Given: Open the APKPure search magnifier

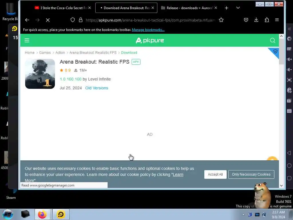Looking at the screenshot, I should tap(272, 40).
